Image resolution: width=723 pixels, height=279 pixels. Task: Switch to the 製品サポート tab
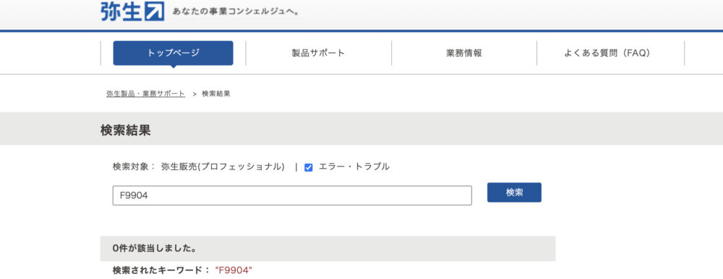[318, 53]
